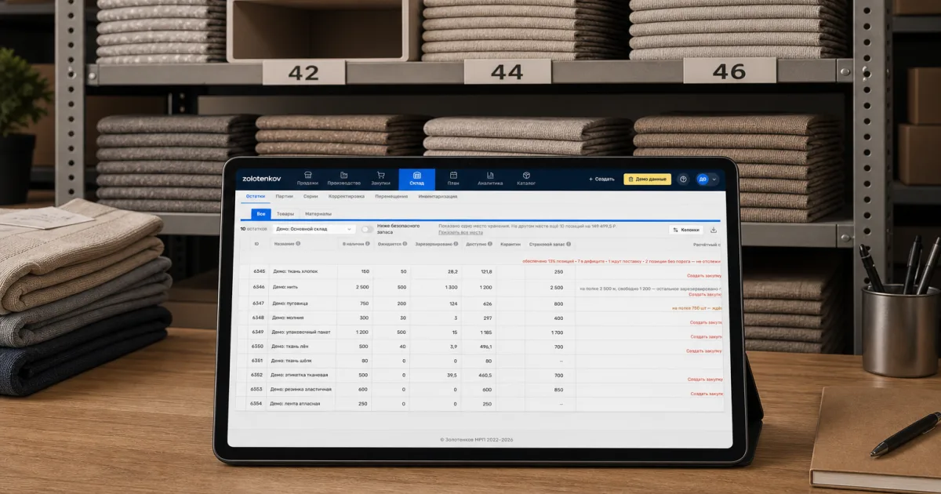Select row Демо: лента атласная

pyautogui.click(x=478, y=404)
